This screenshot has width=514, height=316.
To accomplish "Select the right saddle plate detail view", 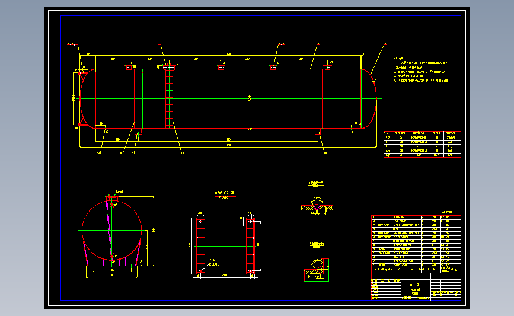I will pyautogui.click(x=250, y=246).
